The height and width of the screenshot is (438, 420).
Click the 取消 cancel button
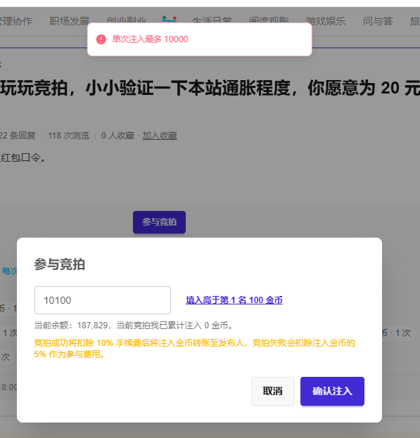pos(273,391)
